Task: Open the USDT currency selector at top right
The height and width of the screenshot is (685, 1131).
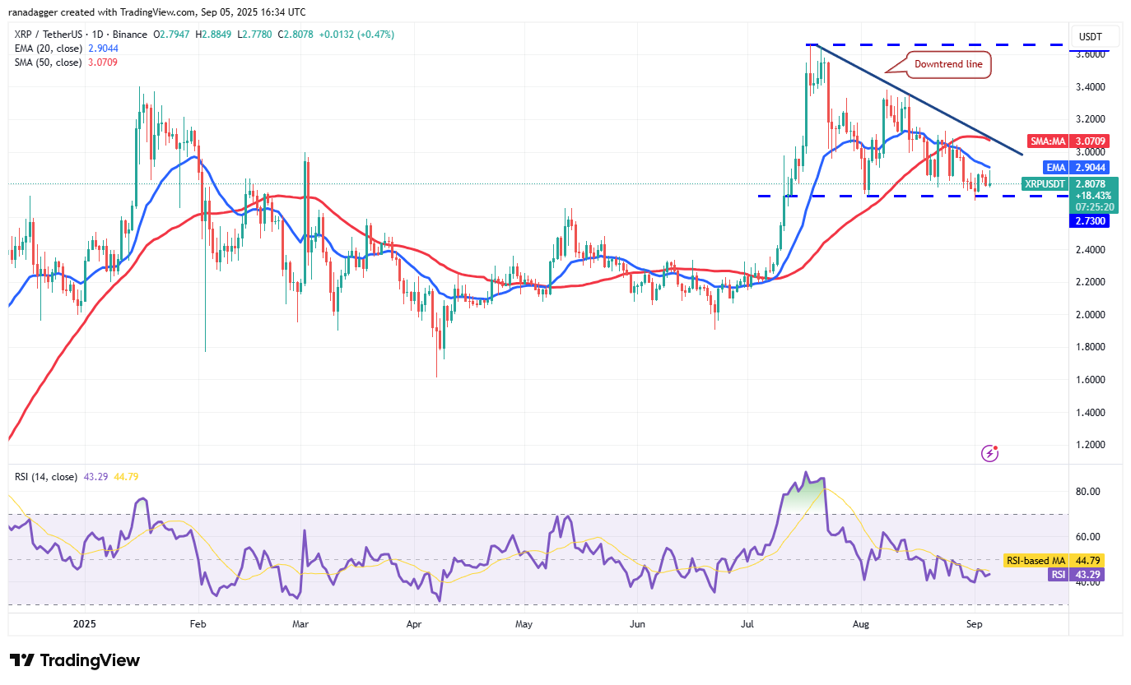Action: [1092, 36]
